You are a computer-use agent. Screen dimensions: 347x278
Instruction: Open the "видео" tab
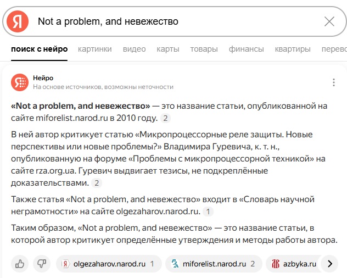pyautogui.click(x=134, y=49)
